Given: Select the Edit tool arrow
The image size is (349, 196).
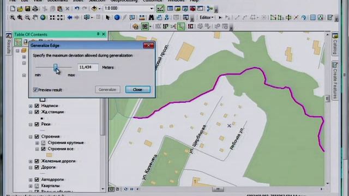Looking at the screenshot, I should tap(220, 17).
